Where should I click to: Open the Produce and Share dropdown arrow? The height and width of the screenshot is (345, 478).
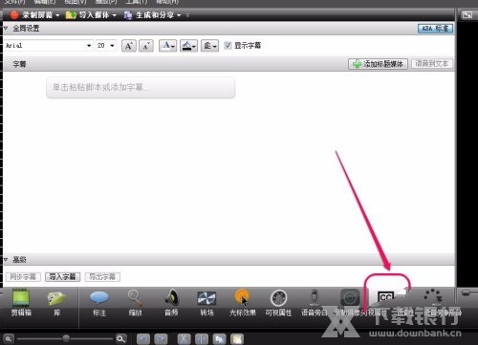pyautogui.click(x=179, y=15)
